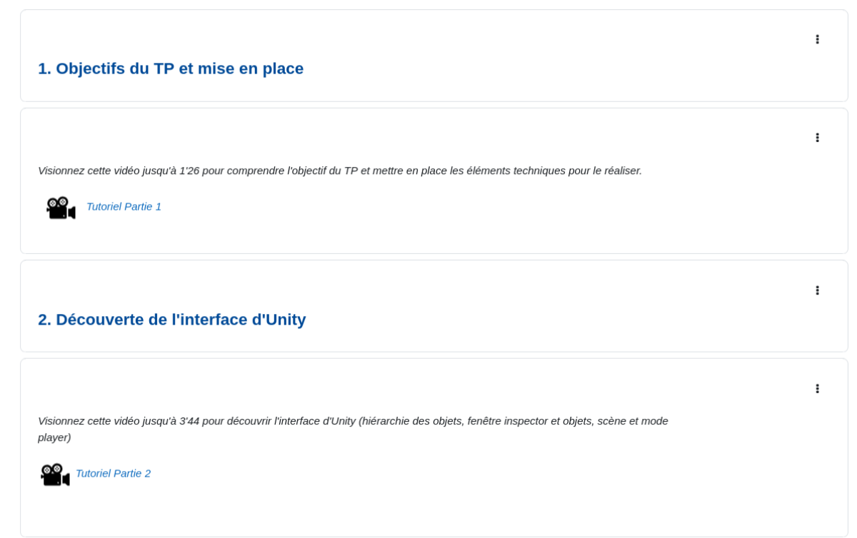Open the options menu for section 1 heading
857x538 pixels.
pos(817,39)
